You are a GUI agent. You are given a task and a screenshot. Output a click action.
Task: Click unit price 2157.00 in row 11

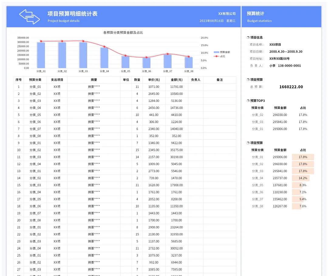154,157
